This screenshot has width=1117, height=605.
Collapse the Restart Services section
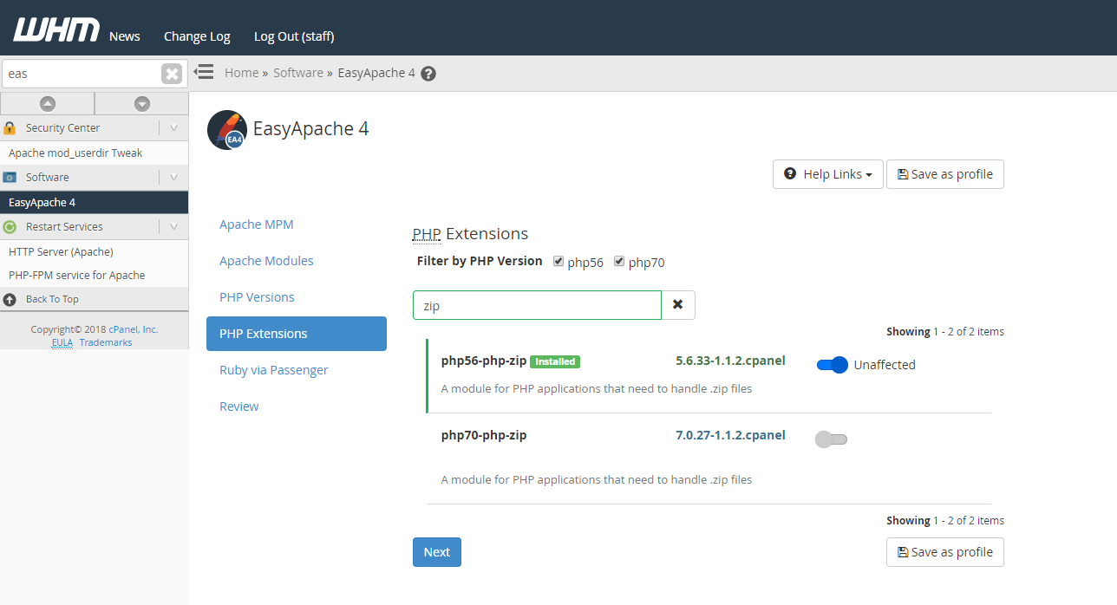173,227
